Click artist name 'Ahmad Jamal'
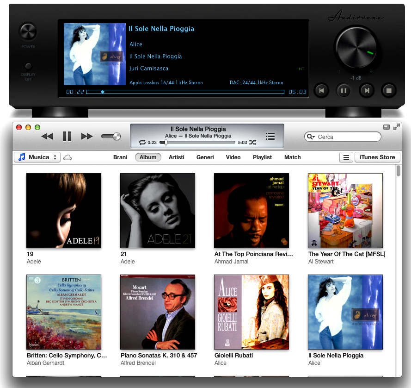Image resolution: width=411 pixels, height=388 pixels. coord(231,262)
